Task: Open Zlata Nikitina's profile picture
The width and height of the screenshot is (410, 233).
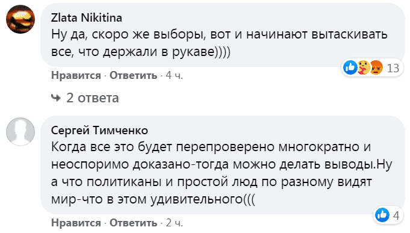Action: (x=20, y=19)
